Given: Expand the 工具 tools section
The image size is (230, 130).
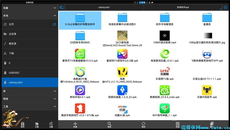Looking at the screenshot, I should pos(55,106).
